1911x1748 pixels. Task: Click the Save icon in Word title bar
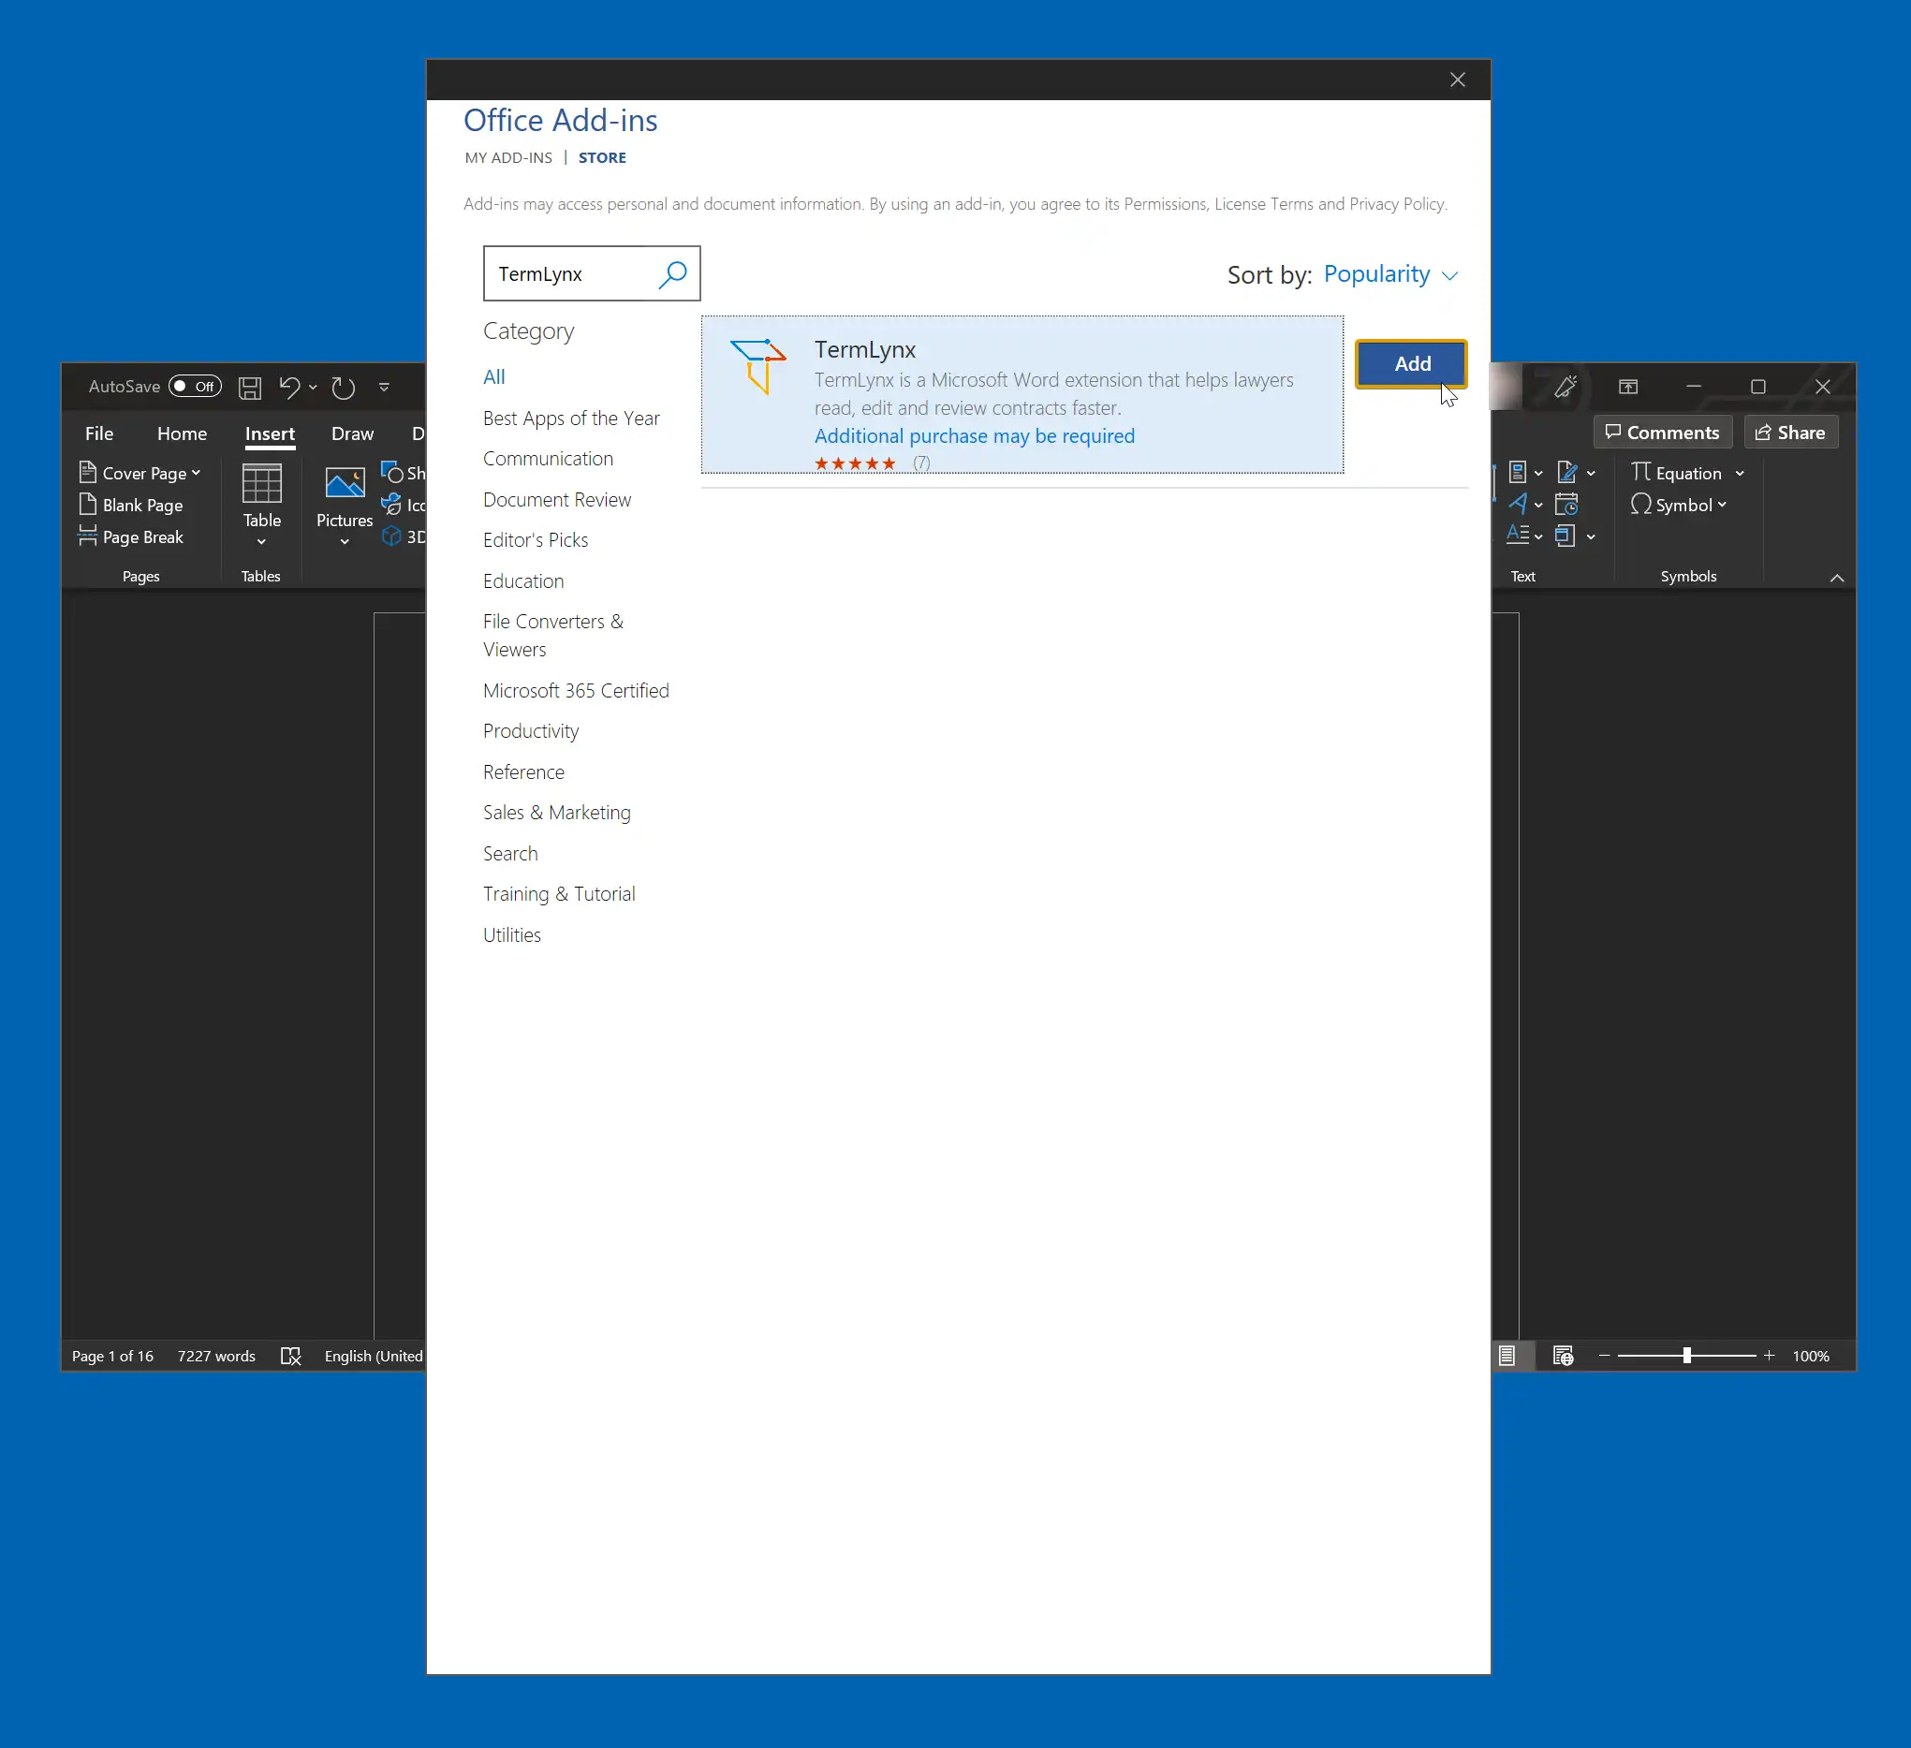point(249,387)
